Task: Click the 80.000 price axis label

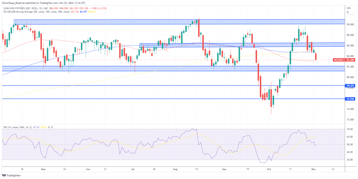Action: 350,78
